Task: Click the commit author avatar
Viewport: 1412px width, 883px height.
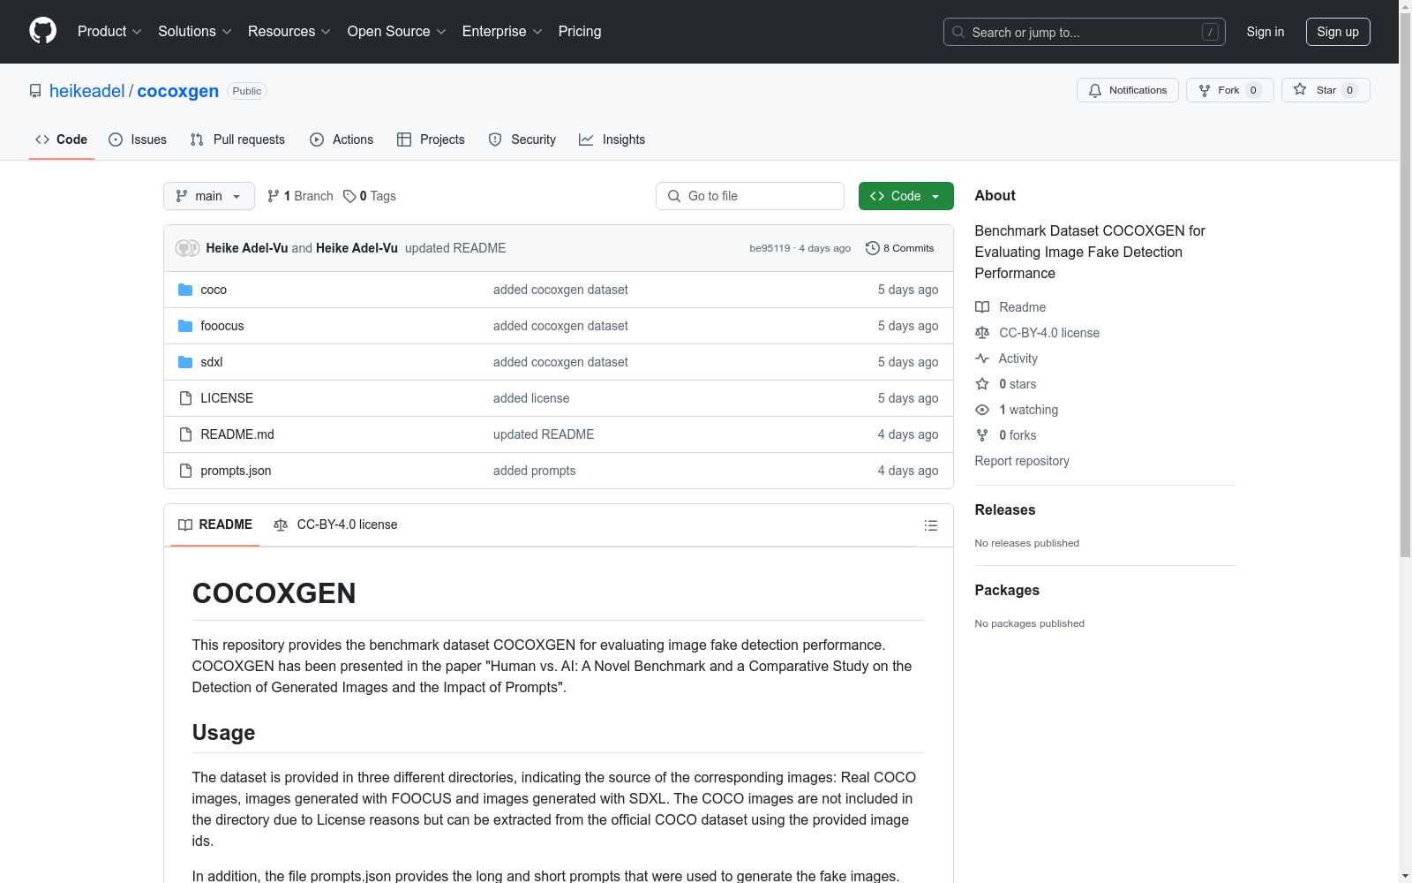Action: [x=187, y=248]
